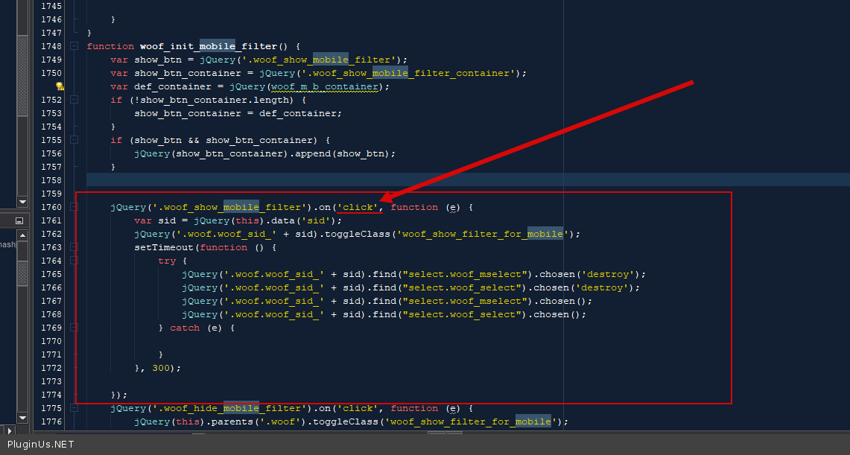Click the scroll-right arrow at bottom left
The height and width of the screenshot is (455, 850).
8,430
